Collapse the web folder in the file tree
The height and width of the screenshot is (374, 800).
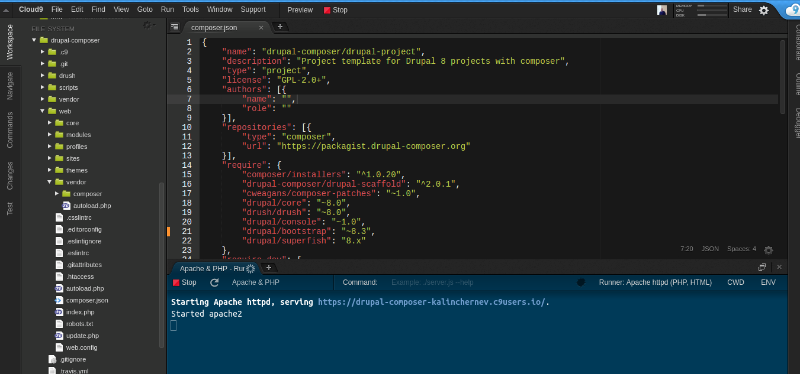coord(43,111)
